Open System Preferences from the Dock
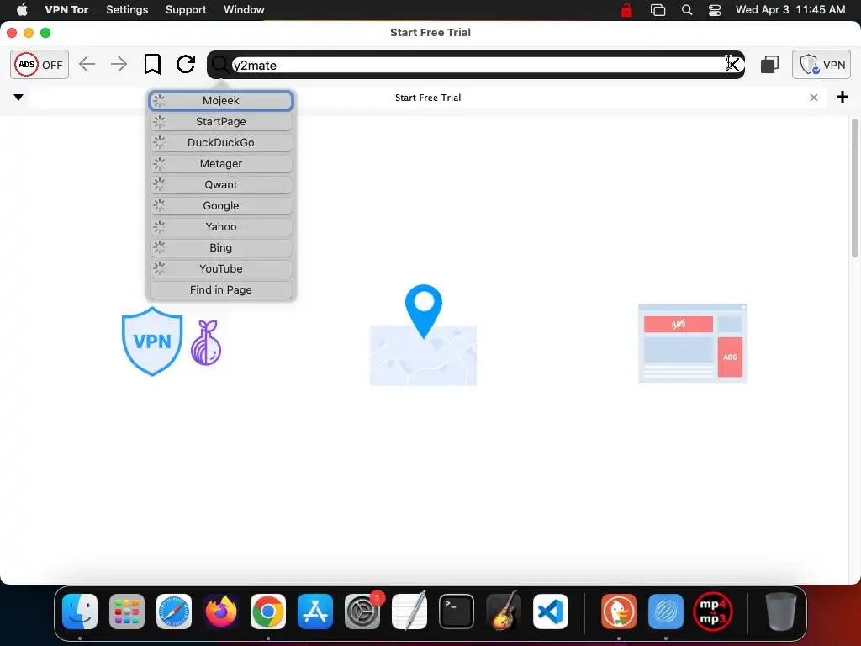This screenshot has width=861, height=646. click(362, 612)
